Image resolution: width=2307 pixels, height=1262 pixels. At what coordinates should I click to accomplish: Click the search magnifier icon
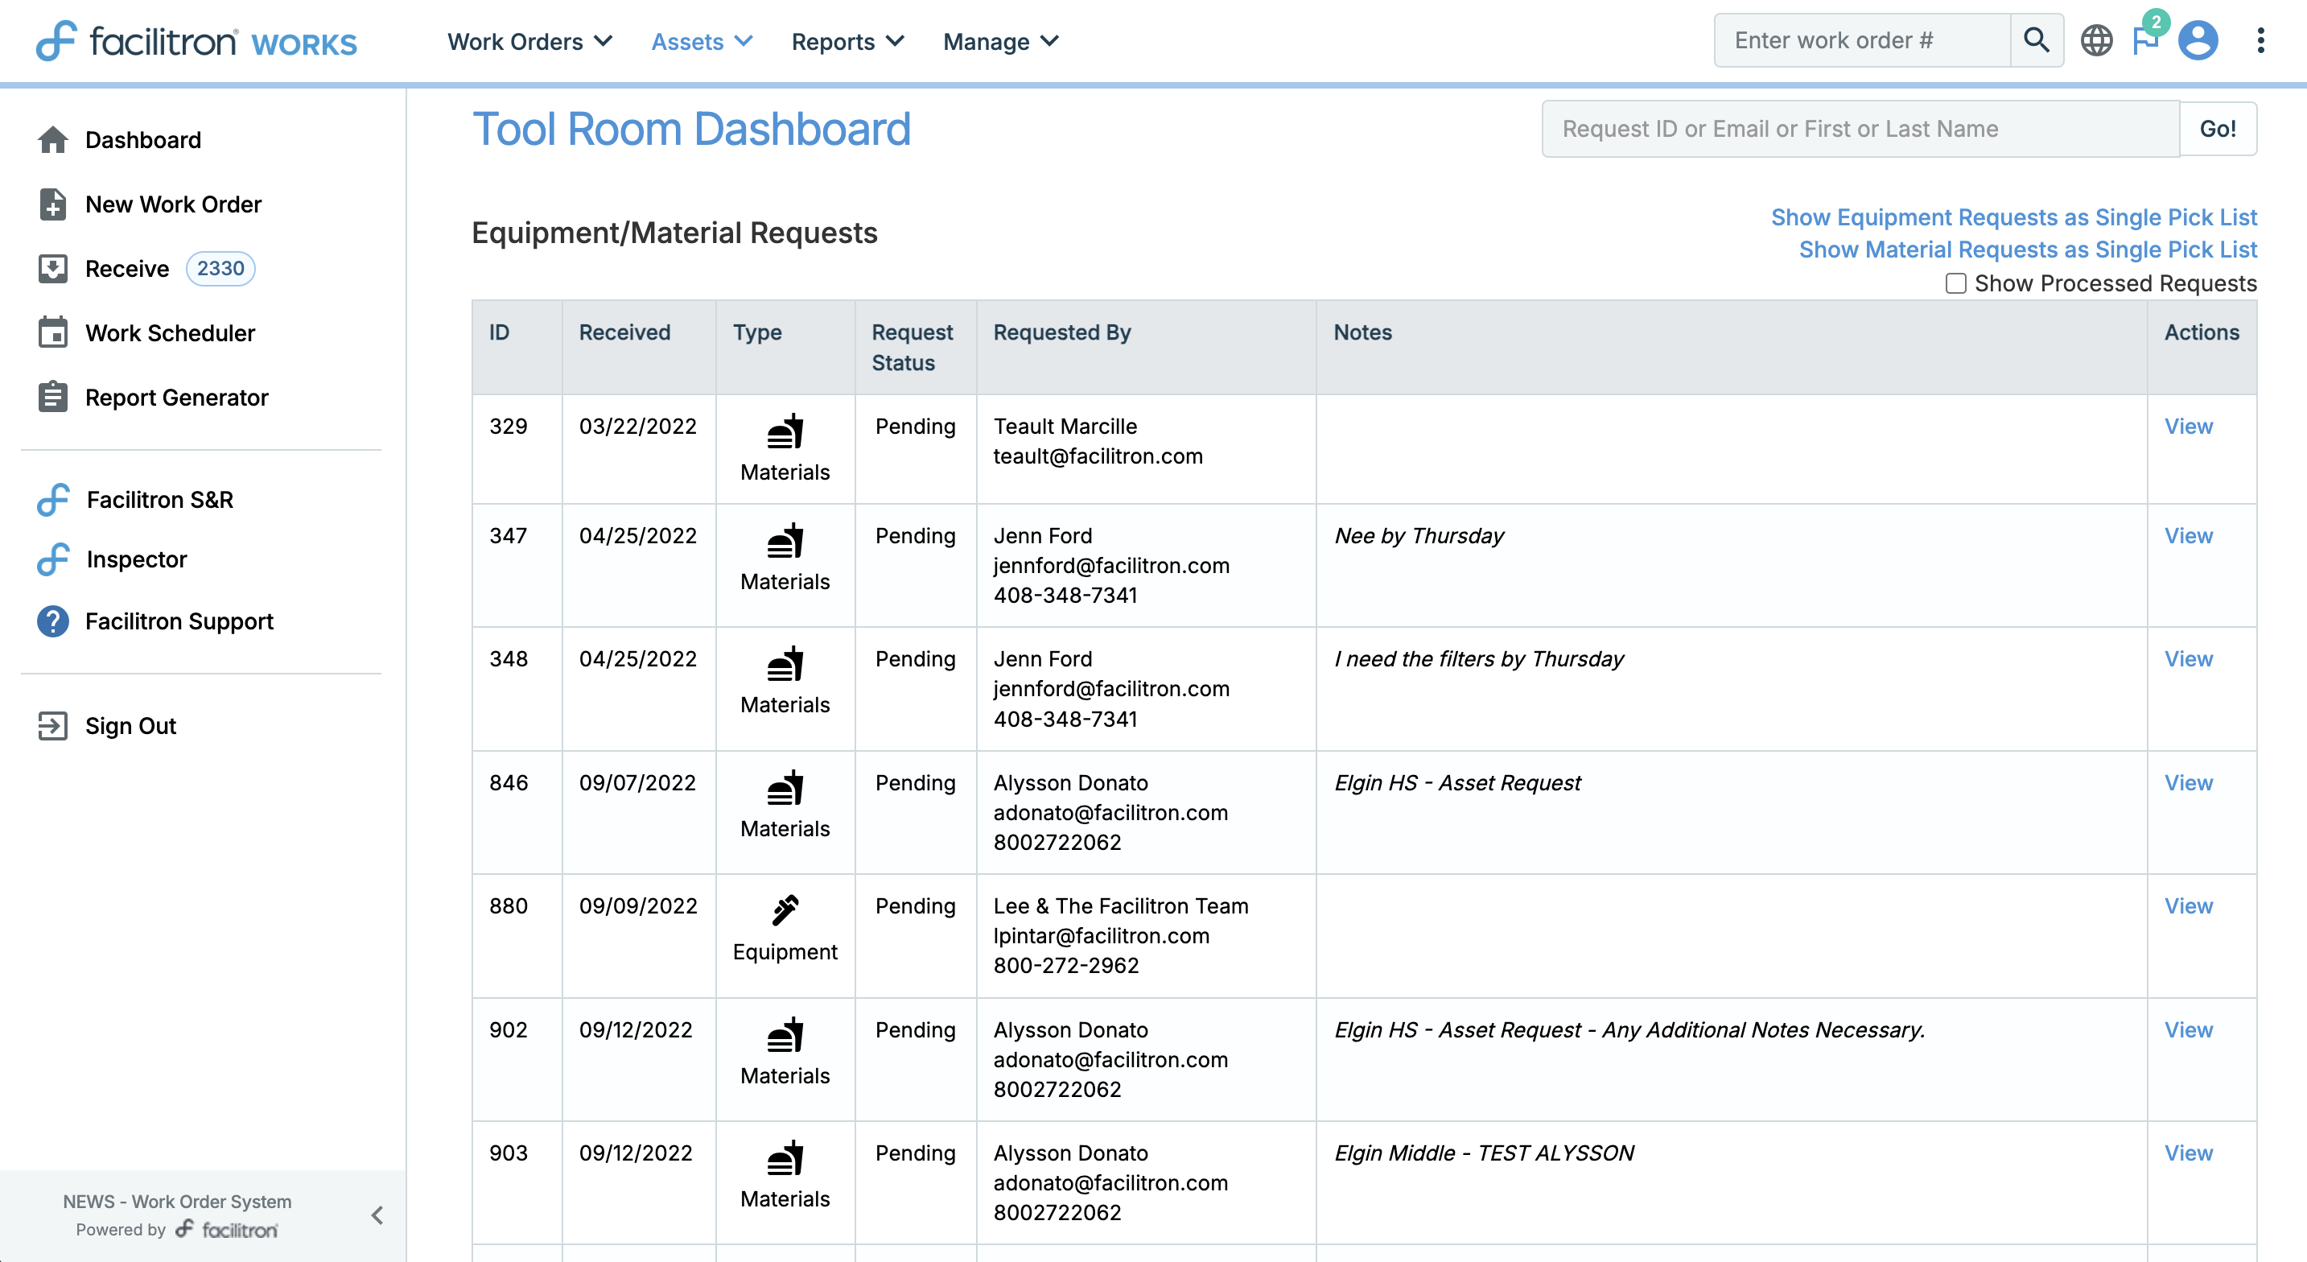click(2036, 40)
